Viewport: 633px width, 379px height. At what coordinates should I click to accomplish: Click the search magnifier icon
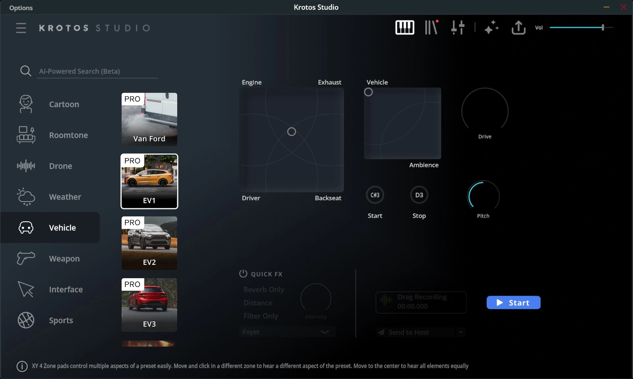click(x=26, y=71)
